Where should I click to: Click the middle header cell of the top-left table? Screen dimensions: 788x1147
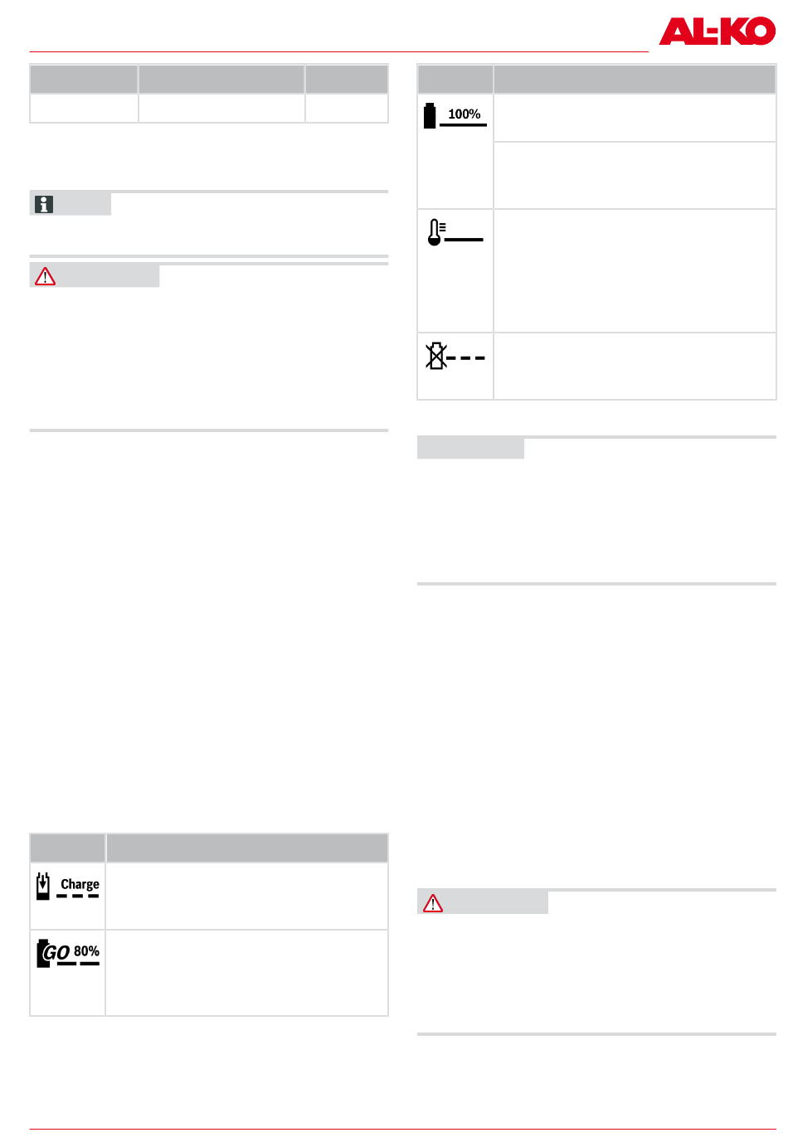221,80
